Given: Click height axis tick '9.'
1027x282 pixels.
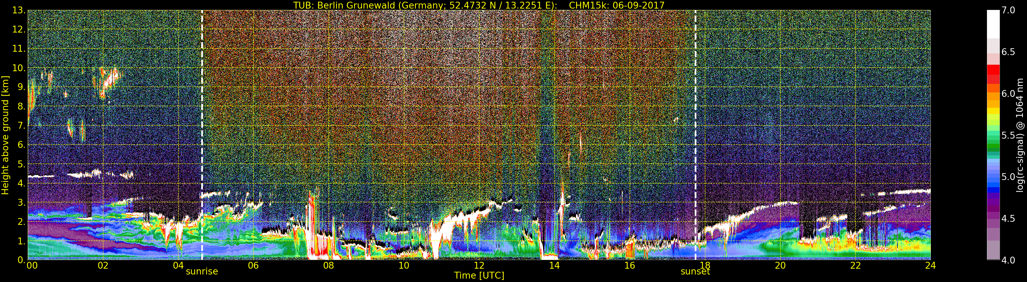Looking at the screenshot, I should 22,87.
